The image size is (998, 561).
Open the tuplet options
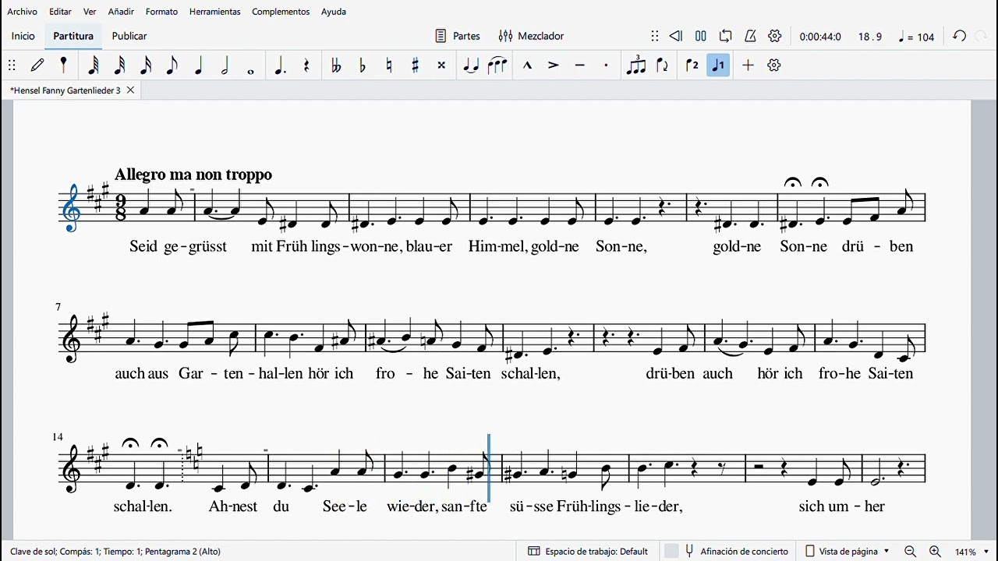click(x=636, y=65)
